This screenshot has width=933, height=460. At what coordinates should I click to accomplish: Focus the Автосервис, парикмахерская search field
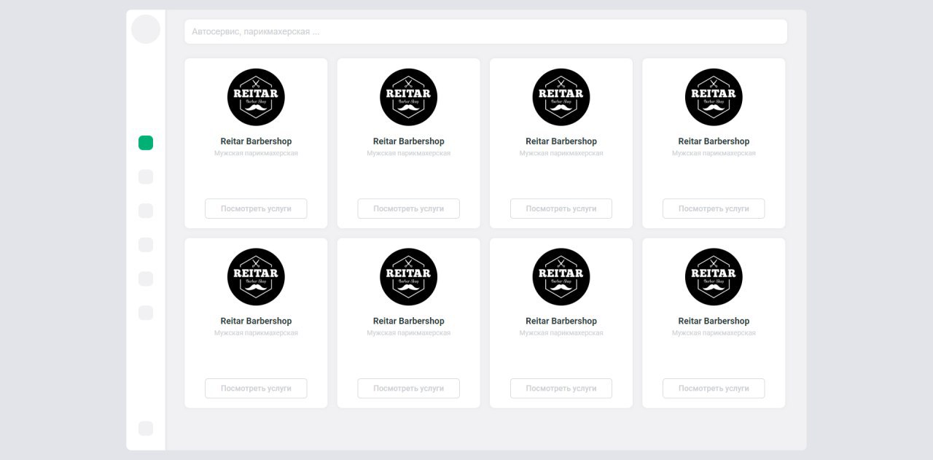485,32
